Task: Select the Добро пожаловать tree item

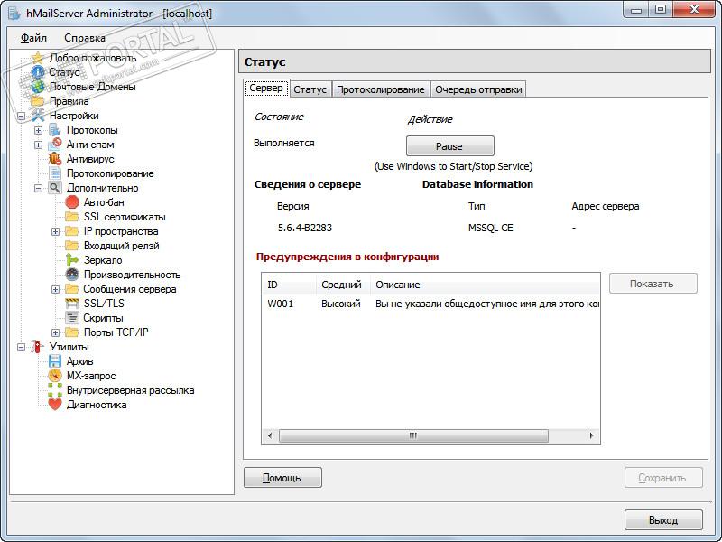Action: [93, 58]
